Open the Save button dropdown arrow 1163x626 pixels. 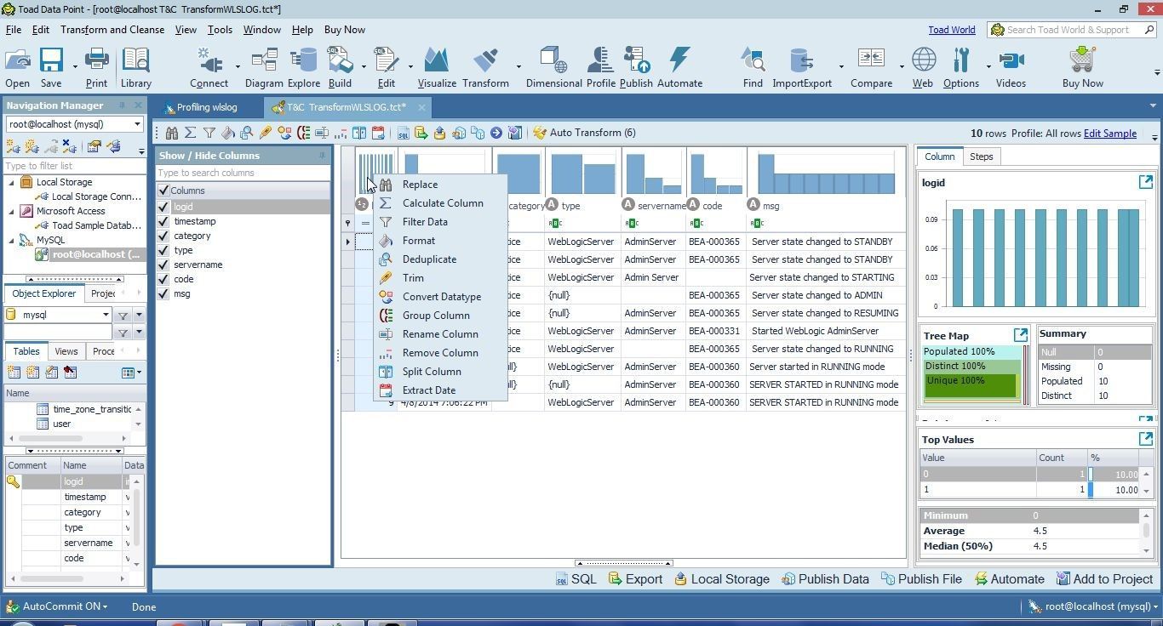(x=74, y=66)
